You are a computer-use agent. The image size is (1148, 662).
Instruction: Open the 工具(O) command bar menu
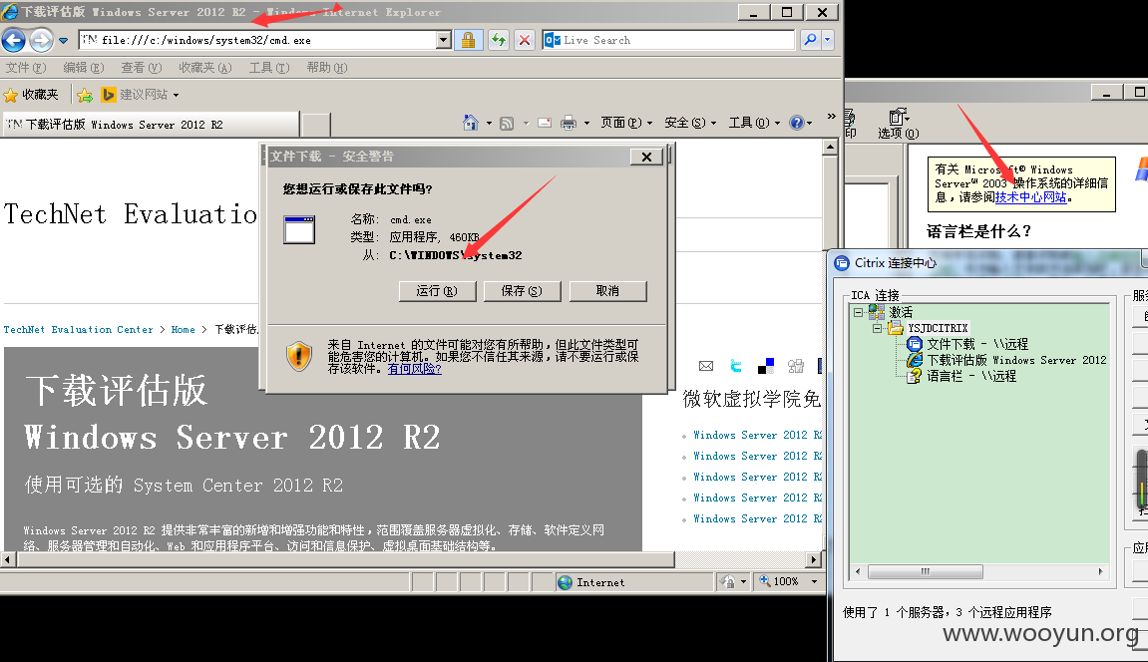tap(754, 123)
